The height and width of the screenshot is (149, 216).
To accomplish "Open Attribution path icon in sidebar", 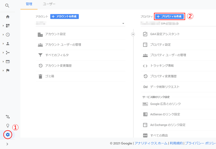I will point(8,117).
